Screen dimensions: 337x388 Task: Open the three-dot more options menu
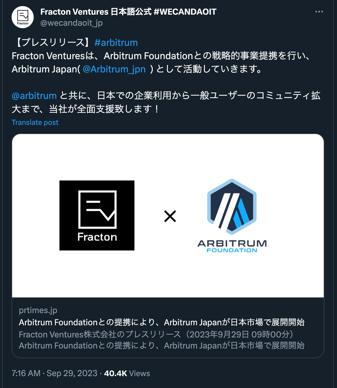pos(319,12)
